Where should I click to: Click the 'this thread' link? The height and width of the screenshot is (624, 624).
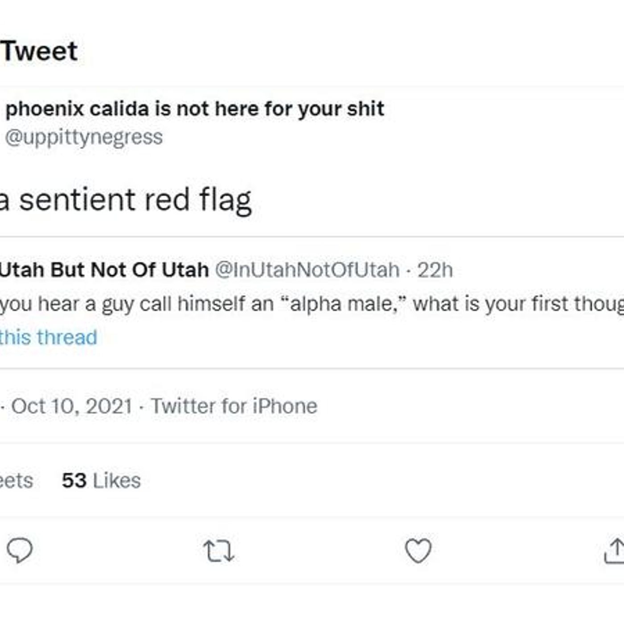click(48, 337)
